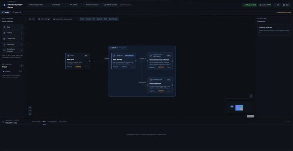Add a Goal node via its plus icon
The height and width of the screenshot is (151, 293).
[x=21, y=27]
